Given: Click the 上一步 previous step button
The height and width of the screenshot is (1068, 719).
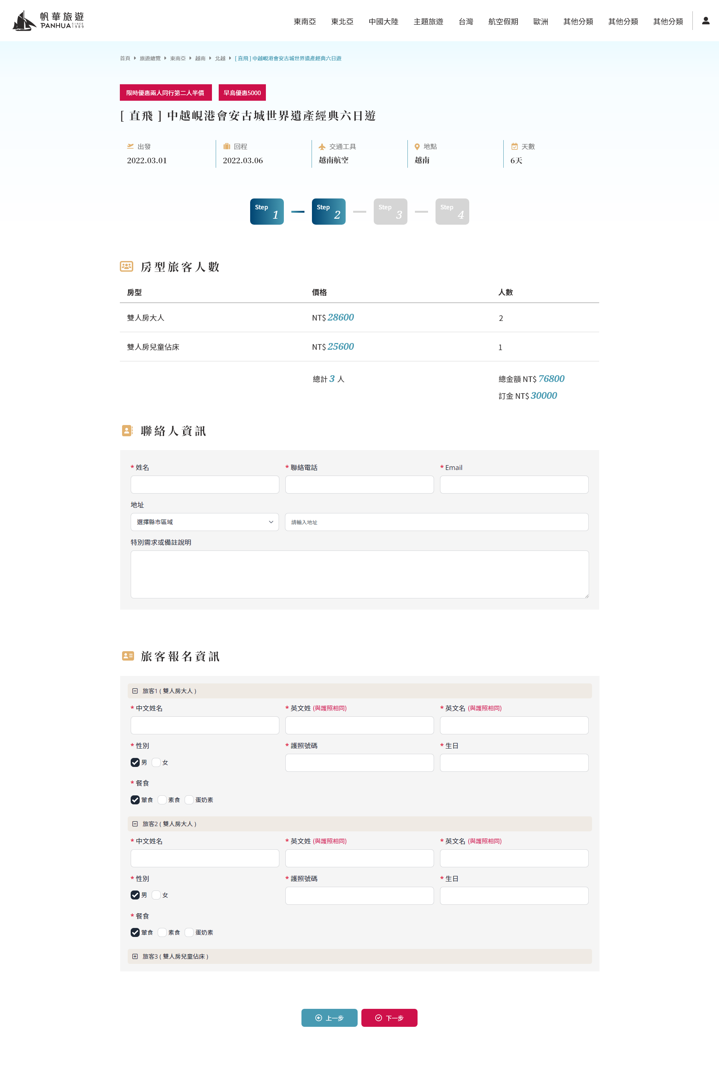Looking at the screenshot, I should (329, 1017).
